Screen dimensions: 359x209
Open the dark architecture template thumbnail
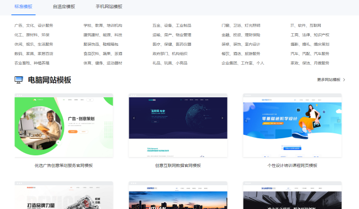pos(292,195)
